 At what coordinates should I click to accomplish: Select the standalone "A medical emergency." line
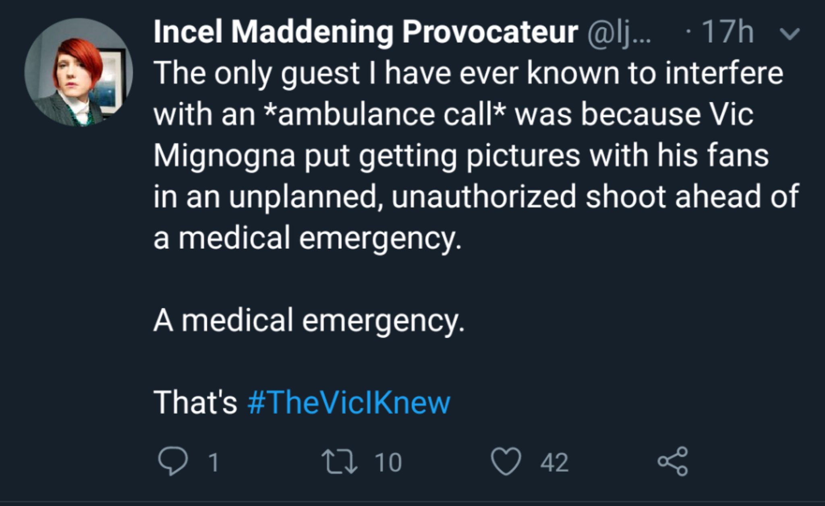pos(309,321)
